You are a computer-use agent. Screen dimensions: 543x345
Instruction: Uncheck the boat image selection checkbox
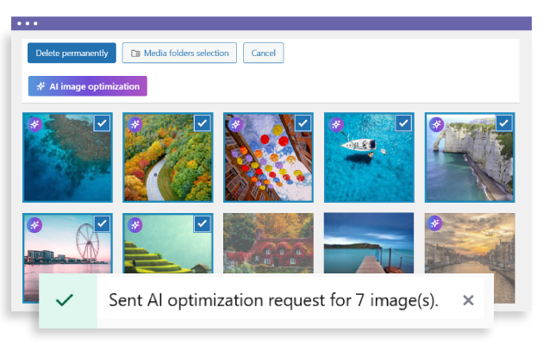coord(403,123)
